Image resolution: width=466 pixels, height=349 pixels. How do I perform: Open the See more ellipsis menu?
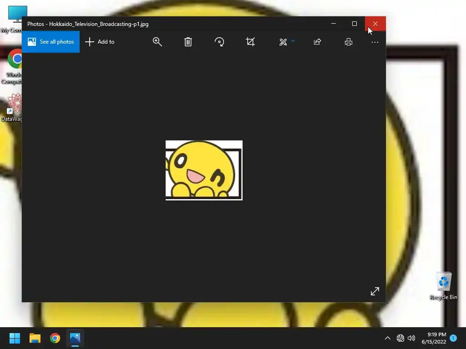[375, 42]
